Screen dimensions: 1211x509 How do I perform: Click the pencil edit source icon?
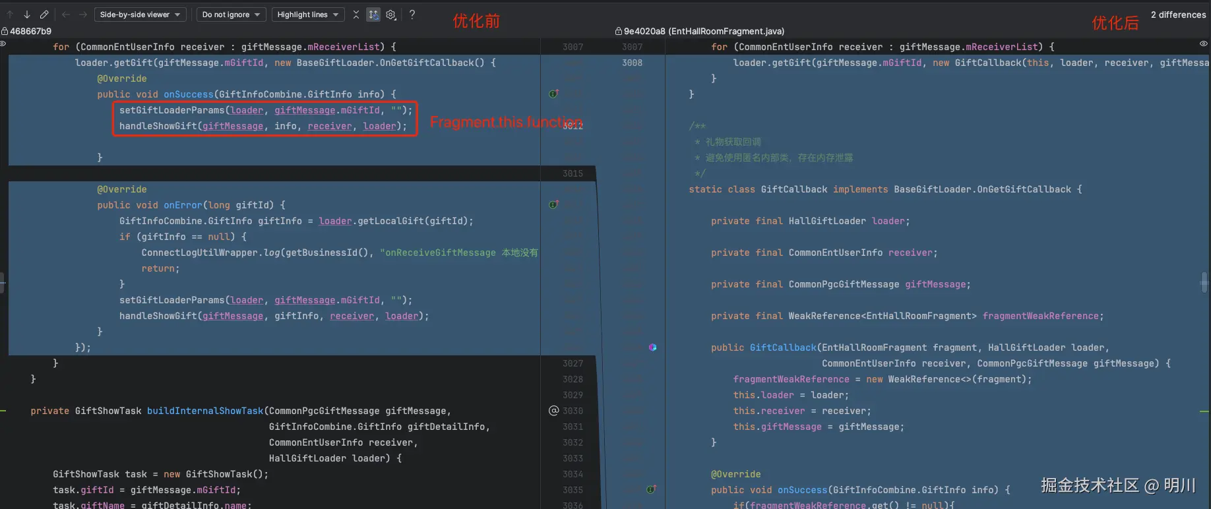coord(44,15)
